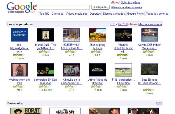Open the crest-logo featured video thumbnail
The height and width of the screenshot is (114, 175).
click(x=65, y=111)
